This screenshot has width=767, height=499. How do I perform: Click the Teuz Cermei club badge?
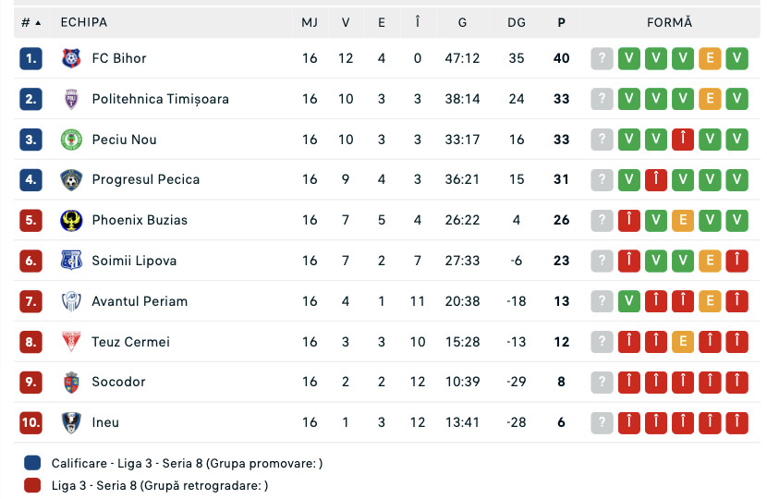click(71, 342)
